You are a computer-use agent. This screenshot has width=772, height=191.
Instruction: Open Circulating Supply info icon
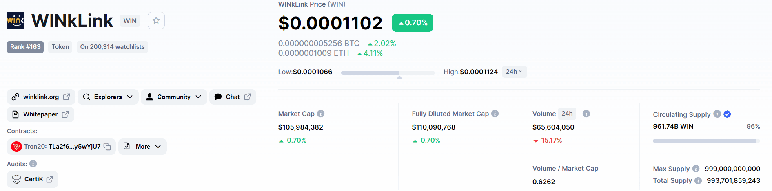pos(717,114)
